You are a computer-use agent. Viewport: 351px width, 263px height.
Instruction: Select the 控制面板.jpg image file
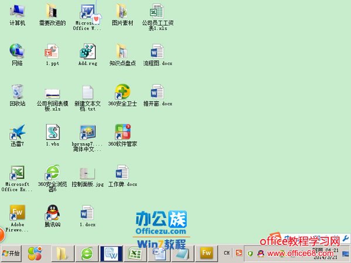(x=88, y=177)
